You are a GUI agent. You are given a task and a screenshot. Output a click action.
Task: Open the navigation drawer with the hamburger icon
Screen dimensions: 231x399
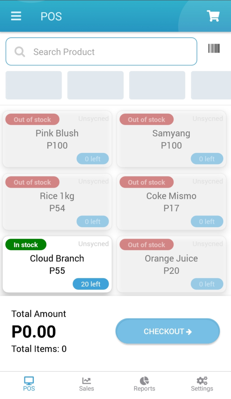16,16
